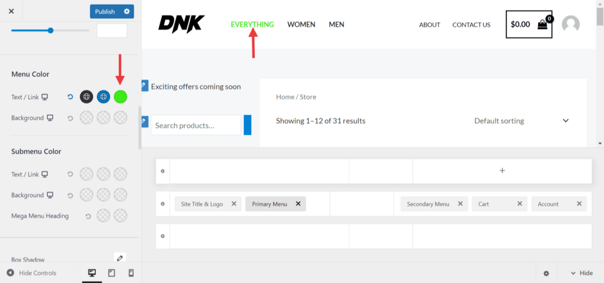Screen dimensions: 604x283
Task: Click the shopping cart bag icon
Action: [542, 25]
